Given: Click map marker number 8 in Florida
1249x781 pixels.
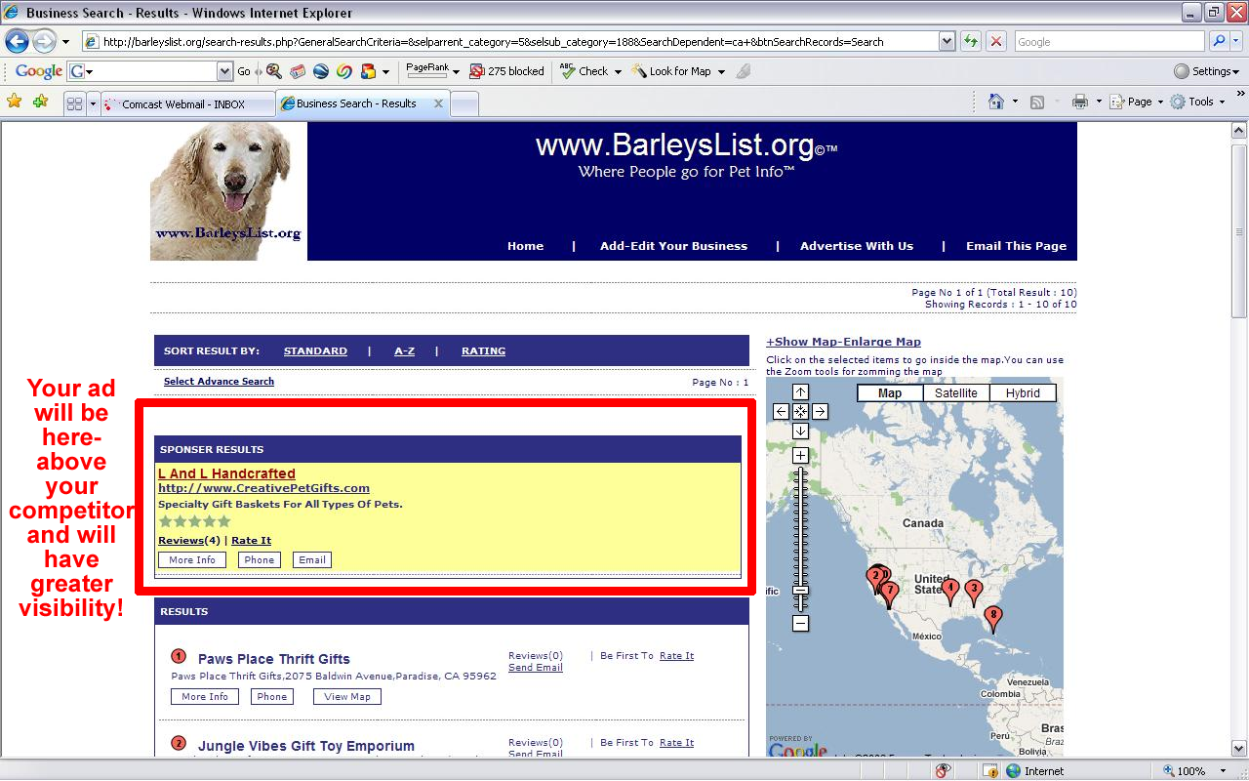Looking at the screenshot, I should [x=992, y=616].
